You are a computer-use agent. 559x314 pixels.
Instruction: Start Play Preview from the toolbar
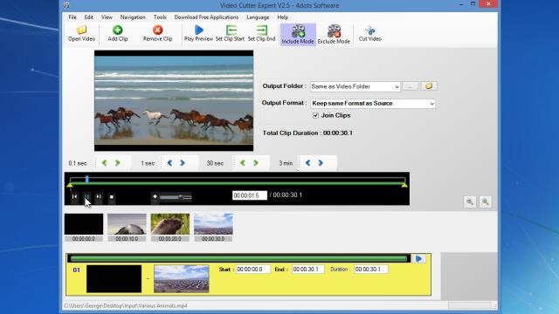(x=198, y=34)
